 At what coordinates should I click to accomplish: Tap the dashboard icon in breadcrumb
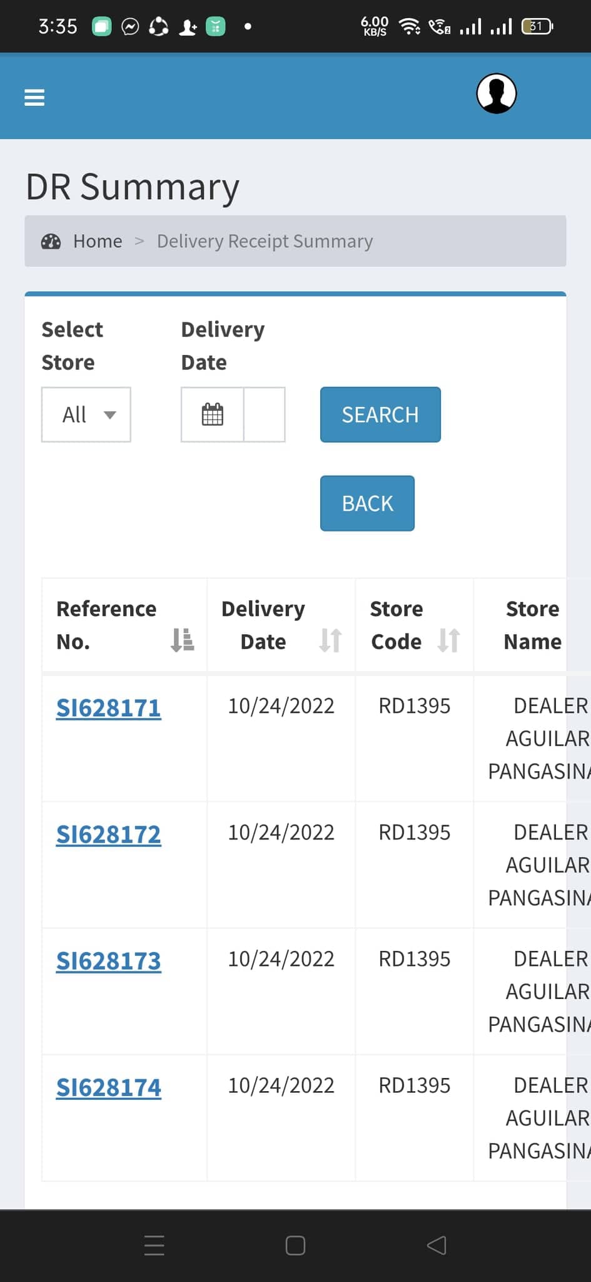pos(51,242)
